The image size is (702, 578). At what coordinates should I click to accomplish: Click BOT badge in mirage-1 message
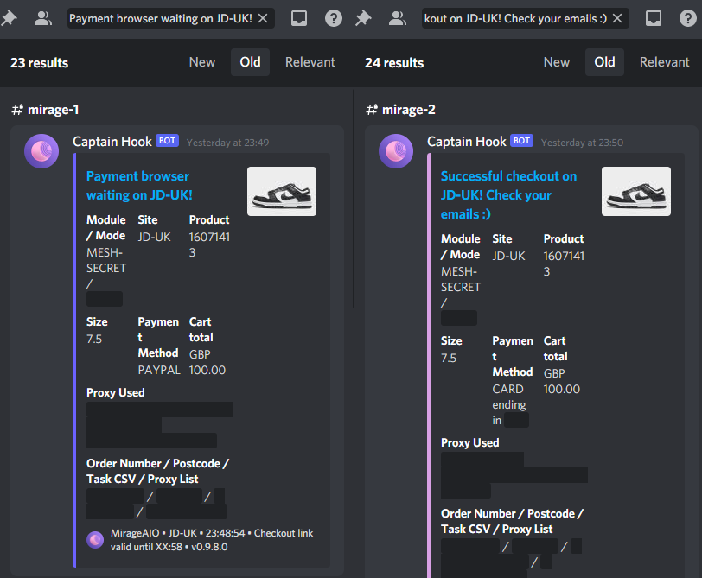coord(167,141)
